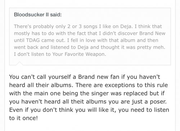Click "TDAG" in the quoted text
This screenshot has width=180, height=131.
(x=33, y=40)
